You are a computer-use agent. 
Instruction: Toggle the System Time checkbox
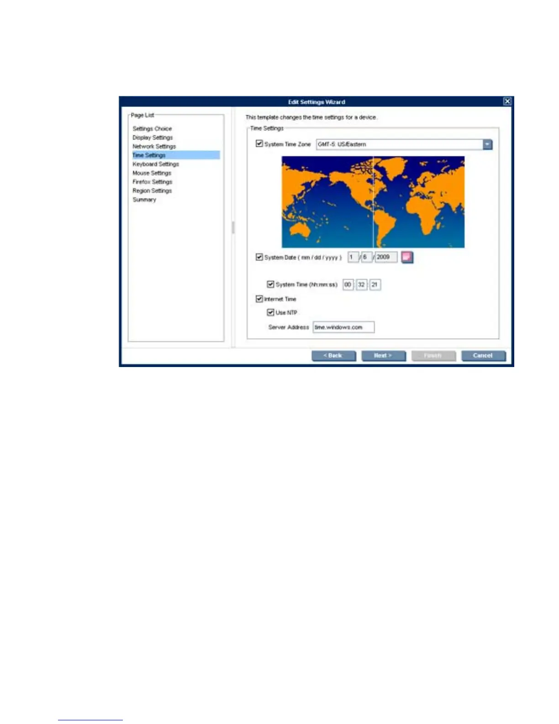(270, 284)
